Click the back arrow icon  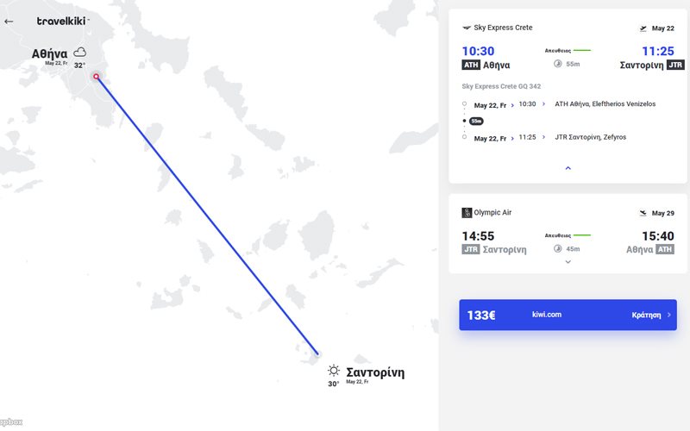click(x=9, y=22)
